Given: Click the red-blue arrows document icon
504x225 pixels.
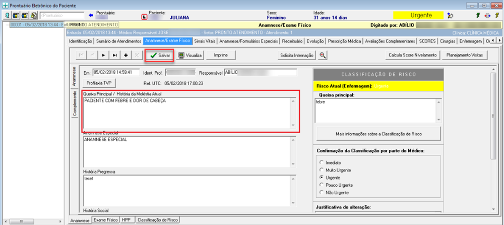Looking at the screenshot, I should coord(487,16).
